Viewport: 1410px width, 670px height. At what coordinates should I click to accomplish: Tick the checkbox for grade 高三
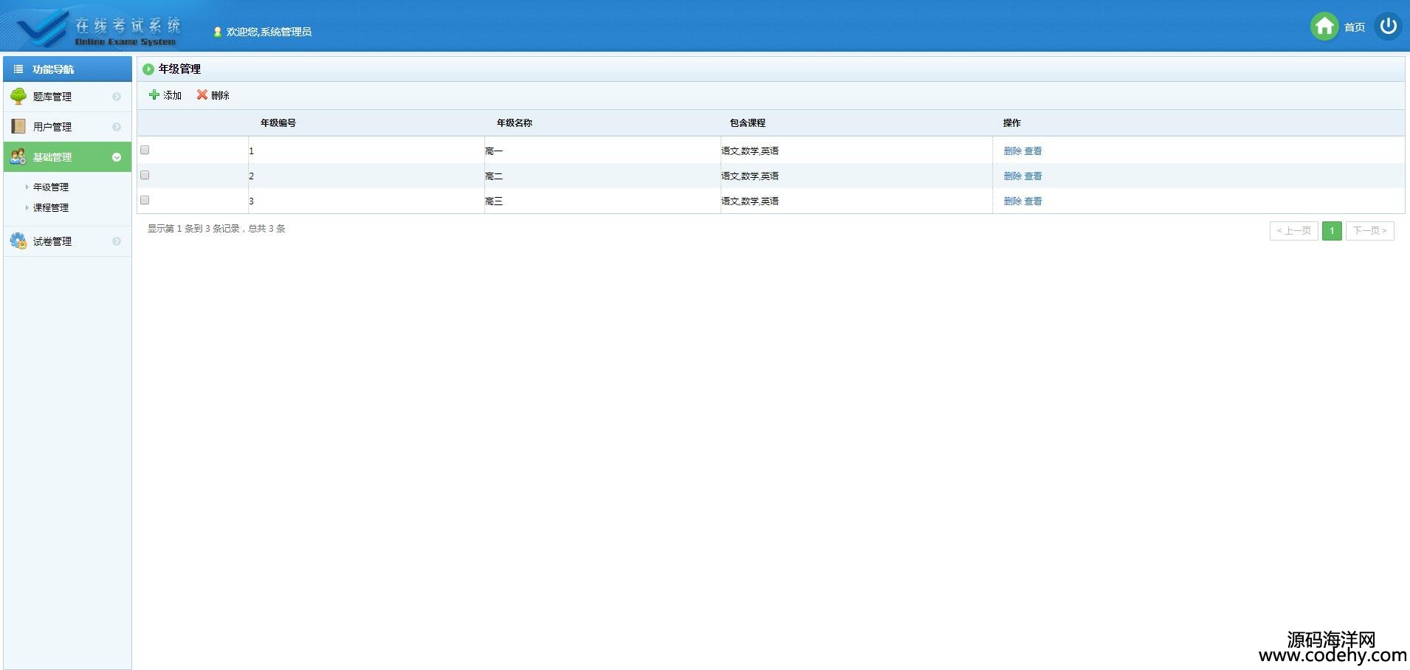(145, 200)
